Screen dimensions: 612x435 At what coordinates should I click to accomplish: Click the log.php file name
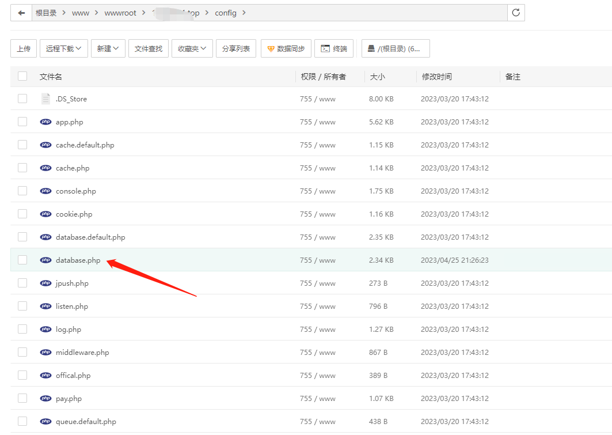69,329
